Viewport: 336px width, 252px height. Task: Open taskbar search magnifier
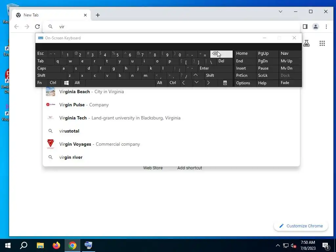pyautogui.click(x=24, y=245)
